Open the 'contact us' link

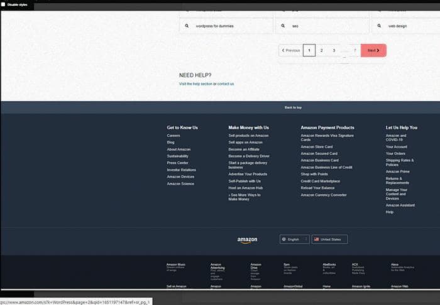[x=226, y=83]
